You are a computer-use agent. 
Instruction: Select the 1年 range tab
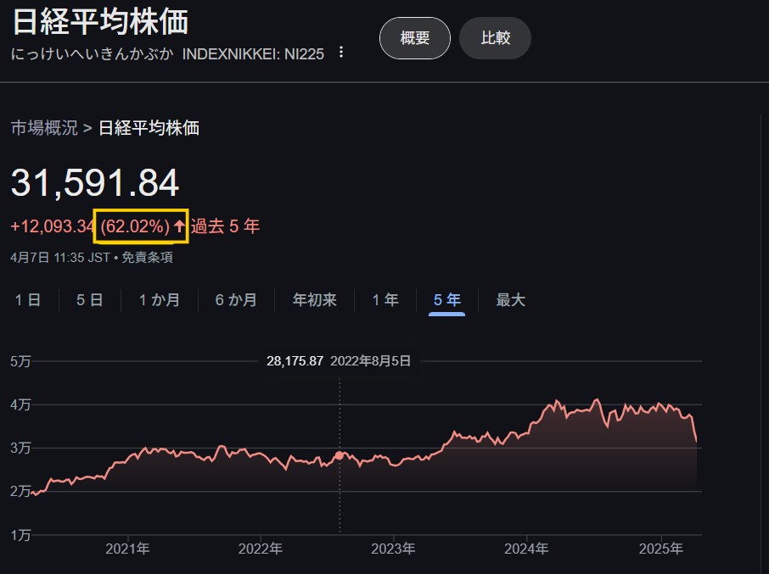pos(385,300)
